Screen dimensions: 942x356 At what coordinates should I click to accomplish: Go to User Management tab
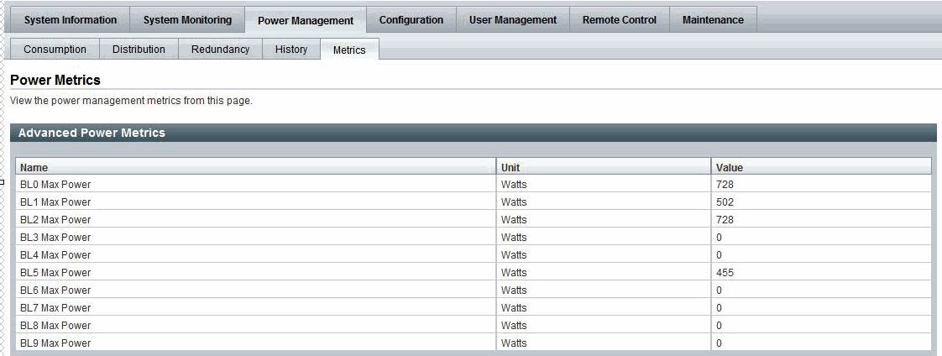point(513,20)
